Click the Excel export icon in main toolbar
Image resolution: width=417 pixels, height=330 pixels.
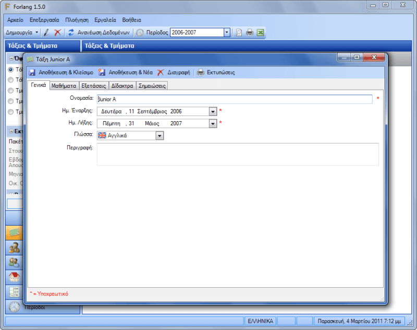pos(260,32)
